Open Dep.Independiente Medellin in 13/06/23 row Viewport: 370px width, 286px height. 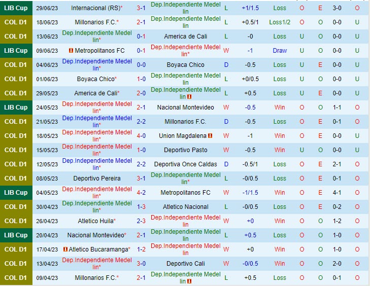point(97,37)
